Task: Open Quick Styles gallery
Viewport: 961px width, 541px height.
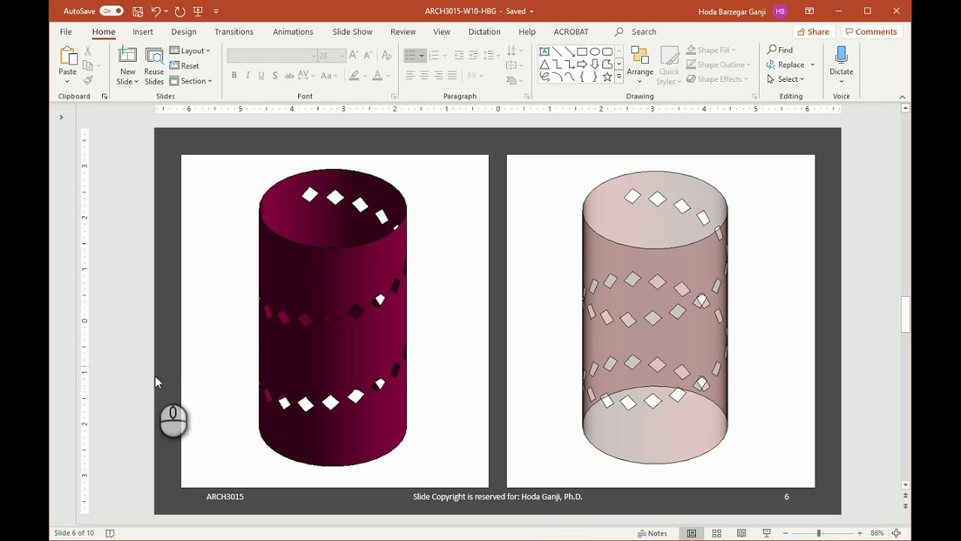Action: [x=669, y=66]
